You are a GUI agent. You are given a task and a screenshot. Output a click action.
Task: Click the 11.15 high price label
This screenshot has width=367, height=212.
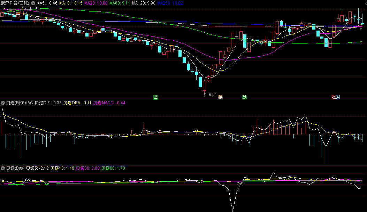(x=32, y=9)
